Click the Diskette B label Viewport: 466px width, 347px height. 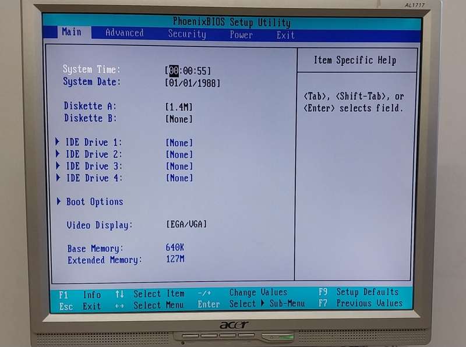(x=90, y=118)
